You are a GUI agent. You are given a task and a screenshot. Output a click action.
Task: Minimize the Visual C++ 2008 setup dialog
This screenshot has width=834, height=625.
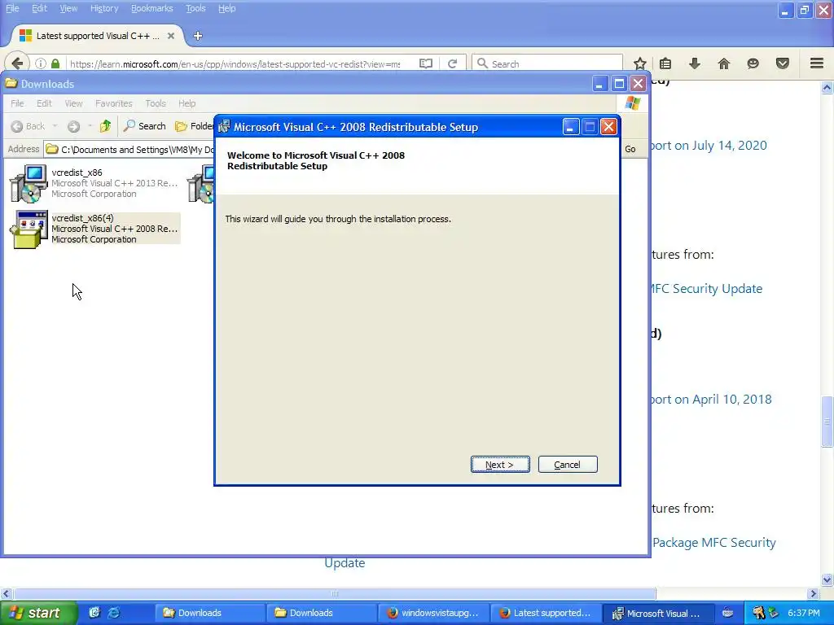pyautogui.click(x=570, y=127)
